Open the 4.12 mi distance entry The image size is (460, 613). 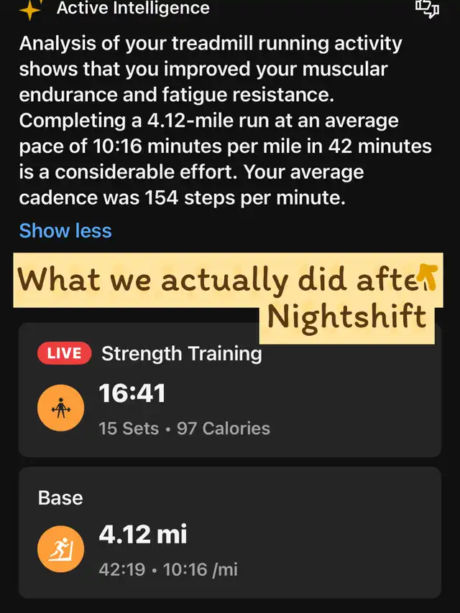tap(142, 534)
